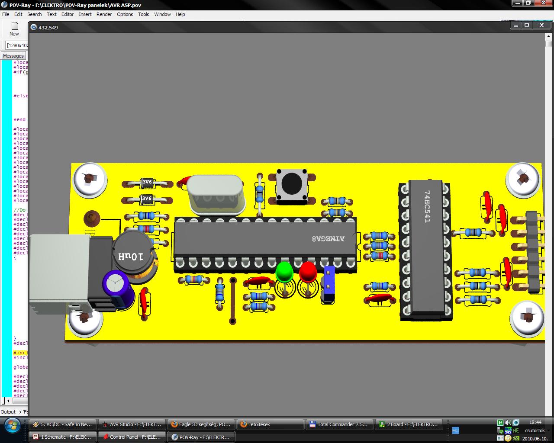Screen dimensions: 554x443
Task: Click the render window scroll-up arrow
Action: click(548, 37)
